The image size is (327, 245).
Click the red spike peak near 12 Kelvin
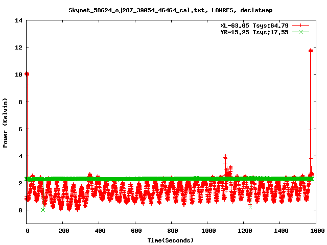click(311, 51)
